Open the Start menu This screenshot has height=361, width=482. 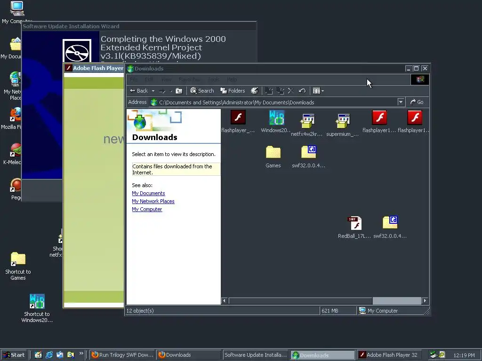[14, 355]
